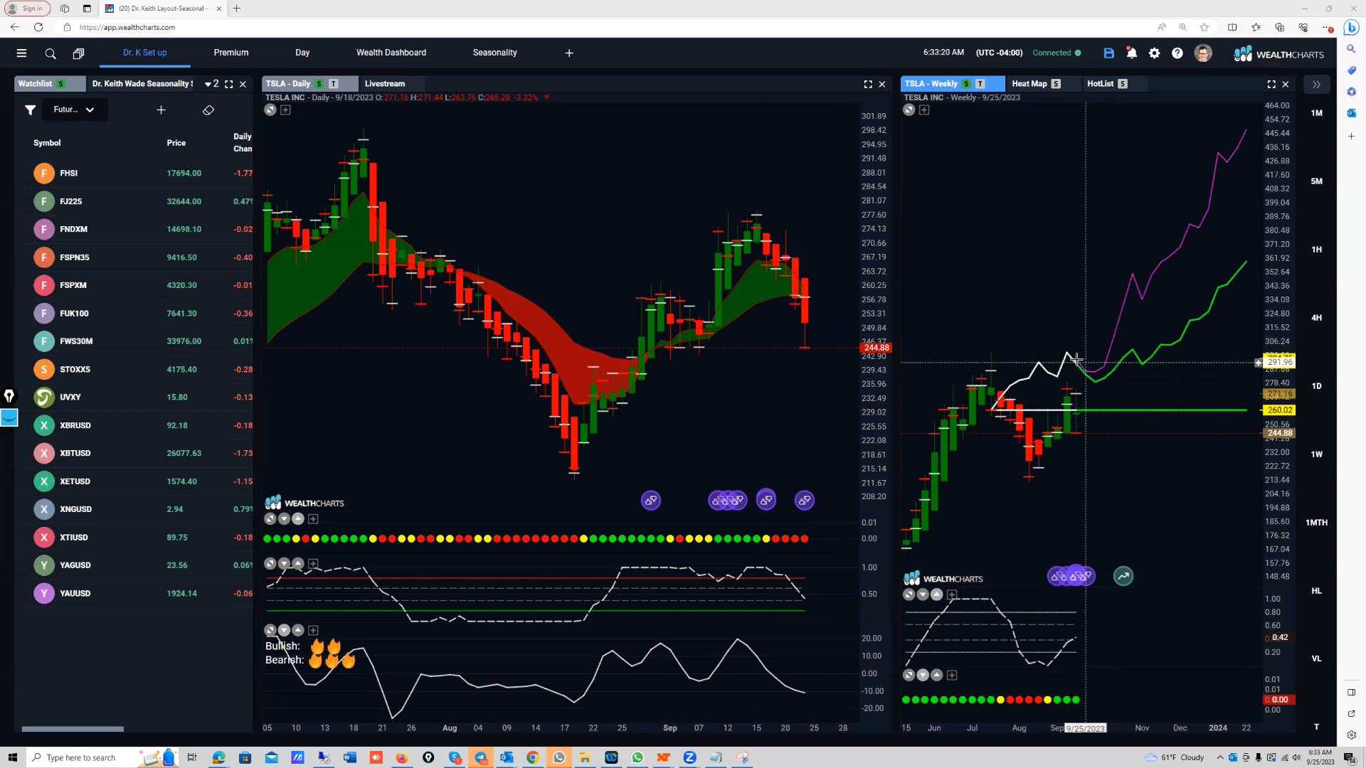Open the user profile avatar
1366x768 pixels.
[x=1203, y=53]
